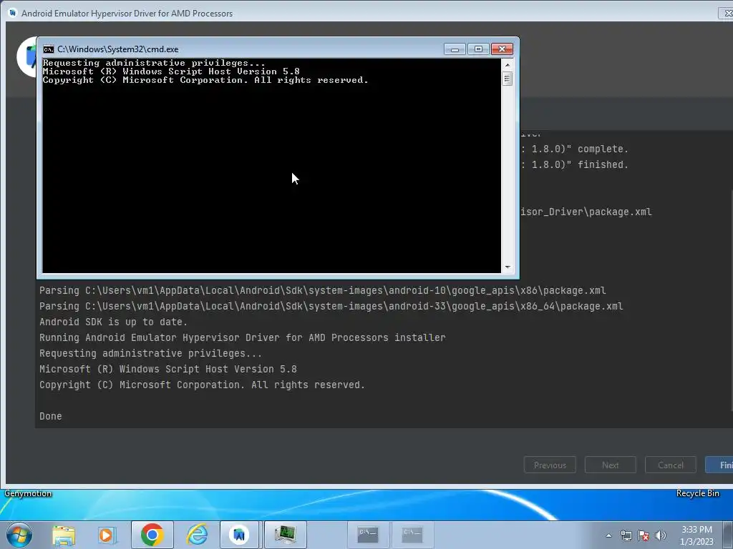Viewport: 733px width, 549px height.
Task: Click the android-10 package.xml parsing line
Action: click(x=323, y=290)
